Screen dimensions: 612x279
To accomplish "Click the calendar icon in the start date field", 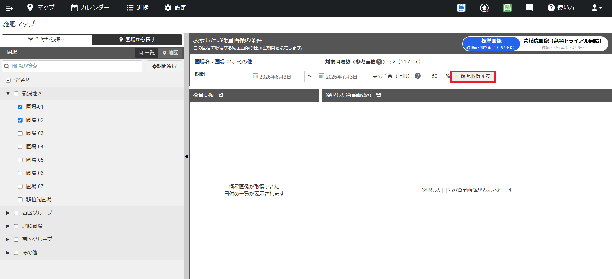I will coord(255,76).
